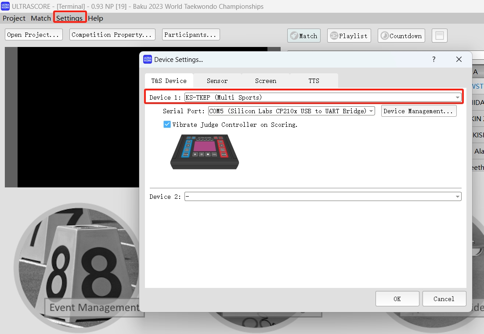Image resolution: width=484 pixels, height=334 pixels.
Task: Click the help question mark in dialog
Action: [x=434, y=59]
